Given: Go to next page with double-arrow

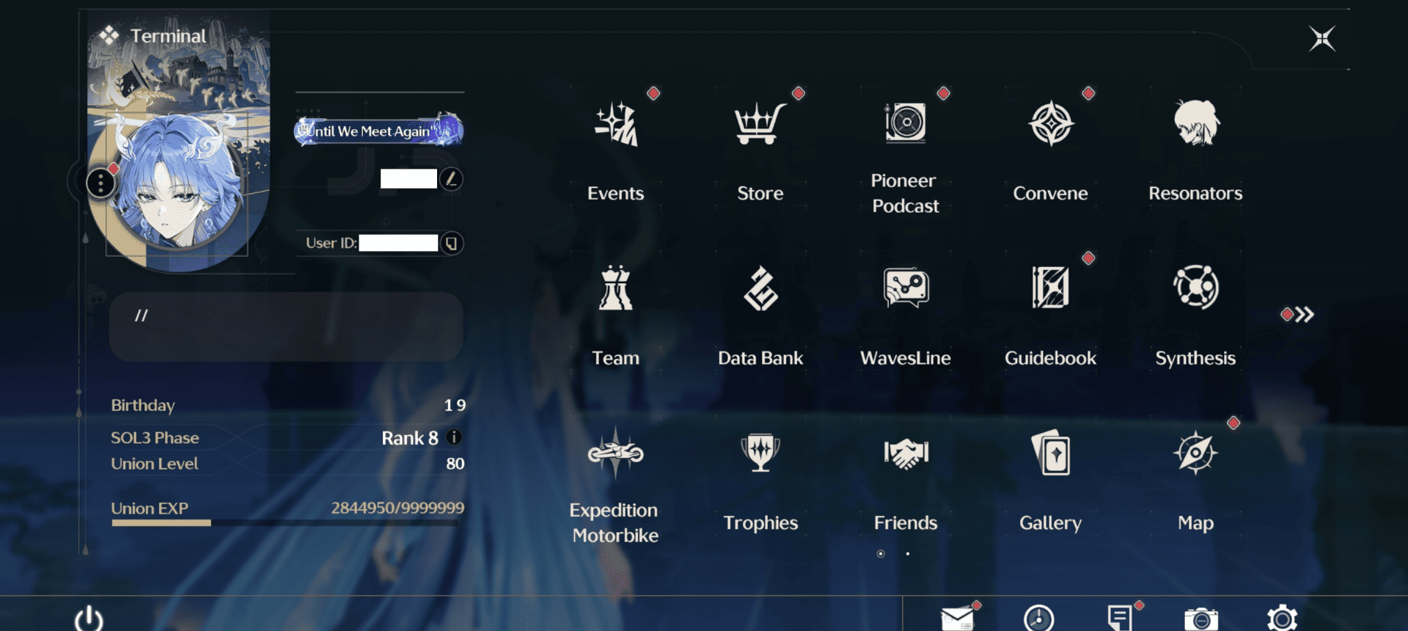Looking at the screenshot, I should click(x=1303, y=315).
